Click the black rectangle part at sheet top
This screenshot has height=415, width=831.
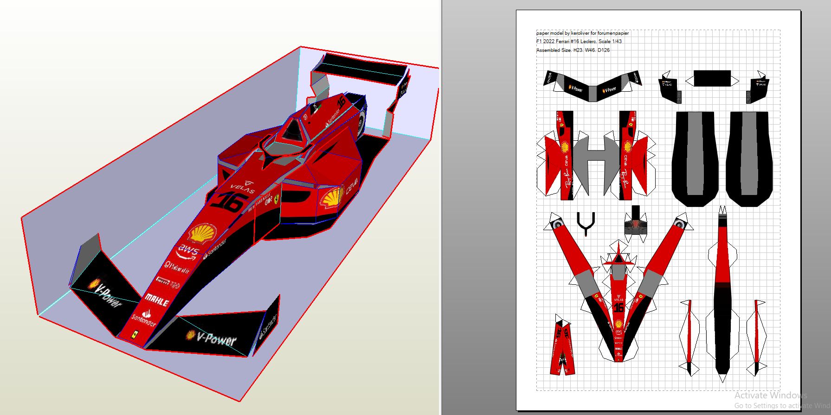pyautogui.click(x=712, y=78)
